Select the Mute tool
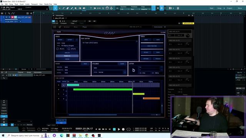Image resolution: width=246 pixels, height=138 pixels. pos(76,8)
